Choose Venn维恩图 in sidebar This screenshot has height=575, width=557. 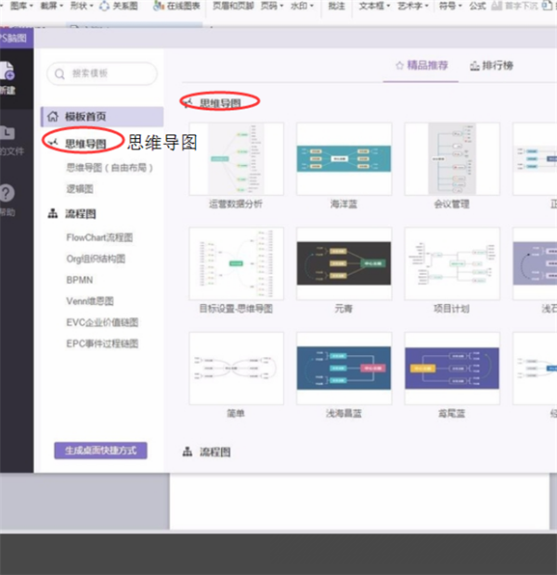point(90,301)
